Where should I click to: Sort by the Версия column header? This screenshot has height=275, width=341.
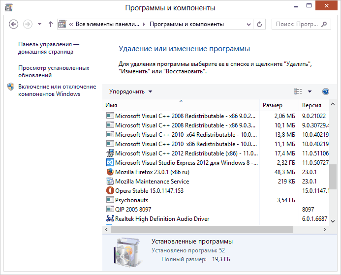coord(314,105)
